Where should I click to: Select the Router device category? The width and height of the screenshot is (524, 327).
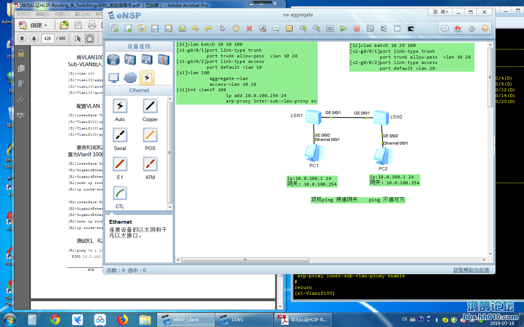pos(113,60)
